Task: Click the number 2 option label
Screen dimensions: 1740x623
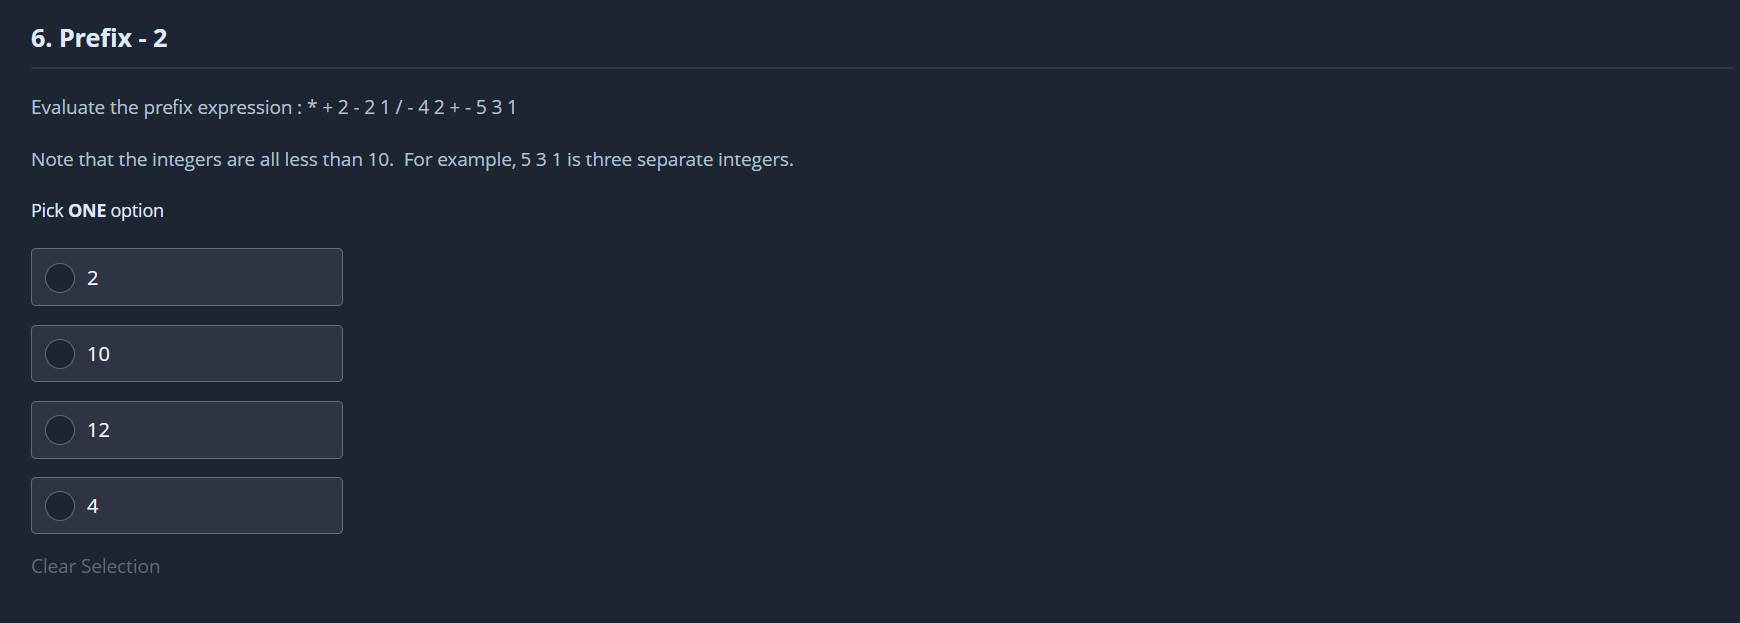Action: 93,278
